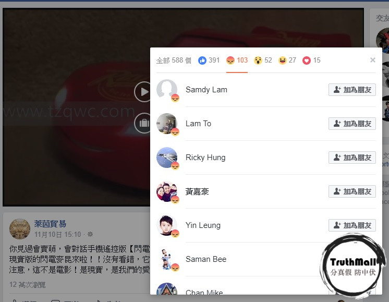Add Samdy Lam as friend
The width and height of the screenshot is (389, 302).
352,90
